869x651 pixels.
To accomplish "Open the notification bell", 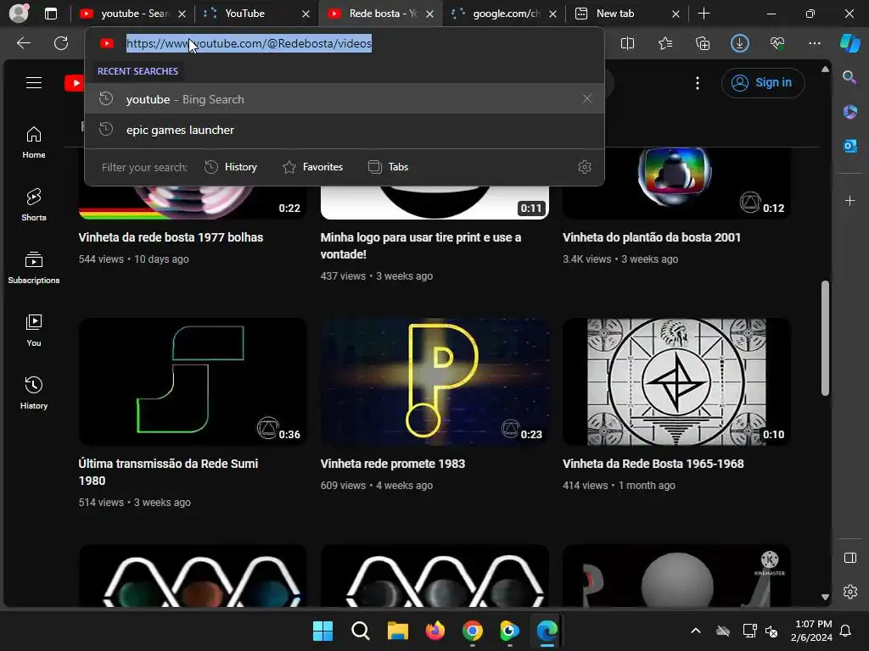I will tap(846, 631).
